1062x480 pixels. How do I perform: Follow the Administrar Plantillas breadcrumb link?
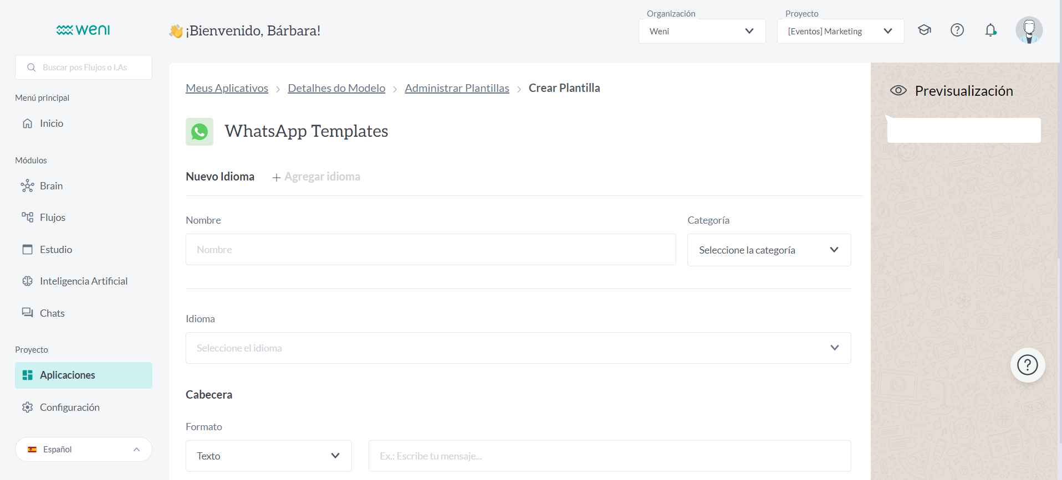coord(457,89)
